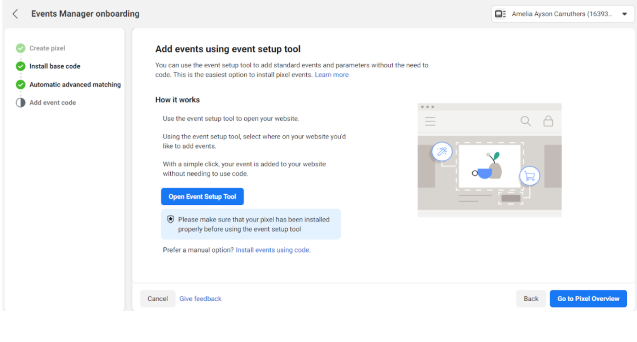Open the Give feedback link

coord(200,299)
